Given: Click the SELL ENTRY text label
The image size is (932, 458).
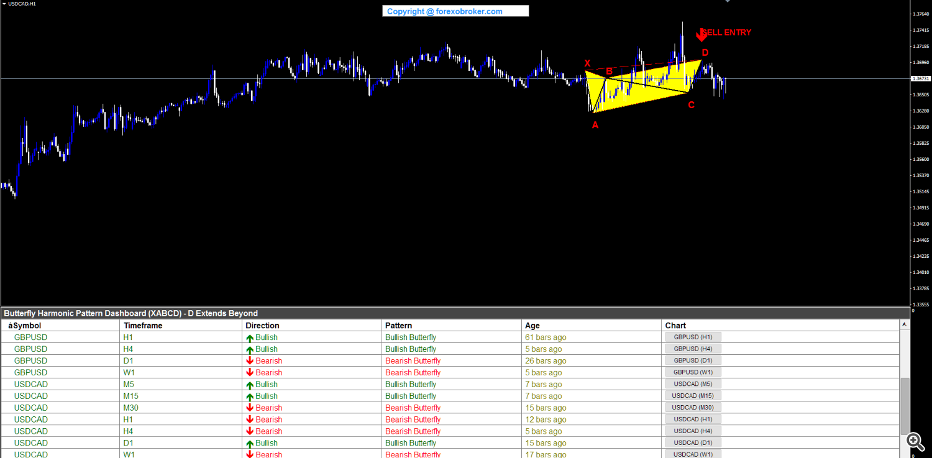Looking at the screenshot, I should [726, 32].
